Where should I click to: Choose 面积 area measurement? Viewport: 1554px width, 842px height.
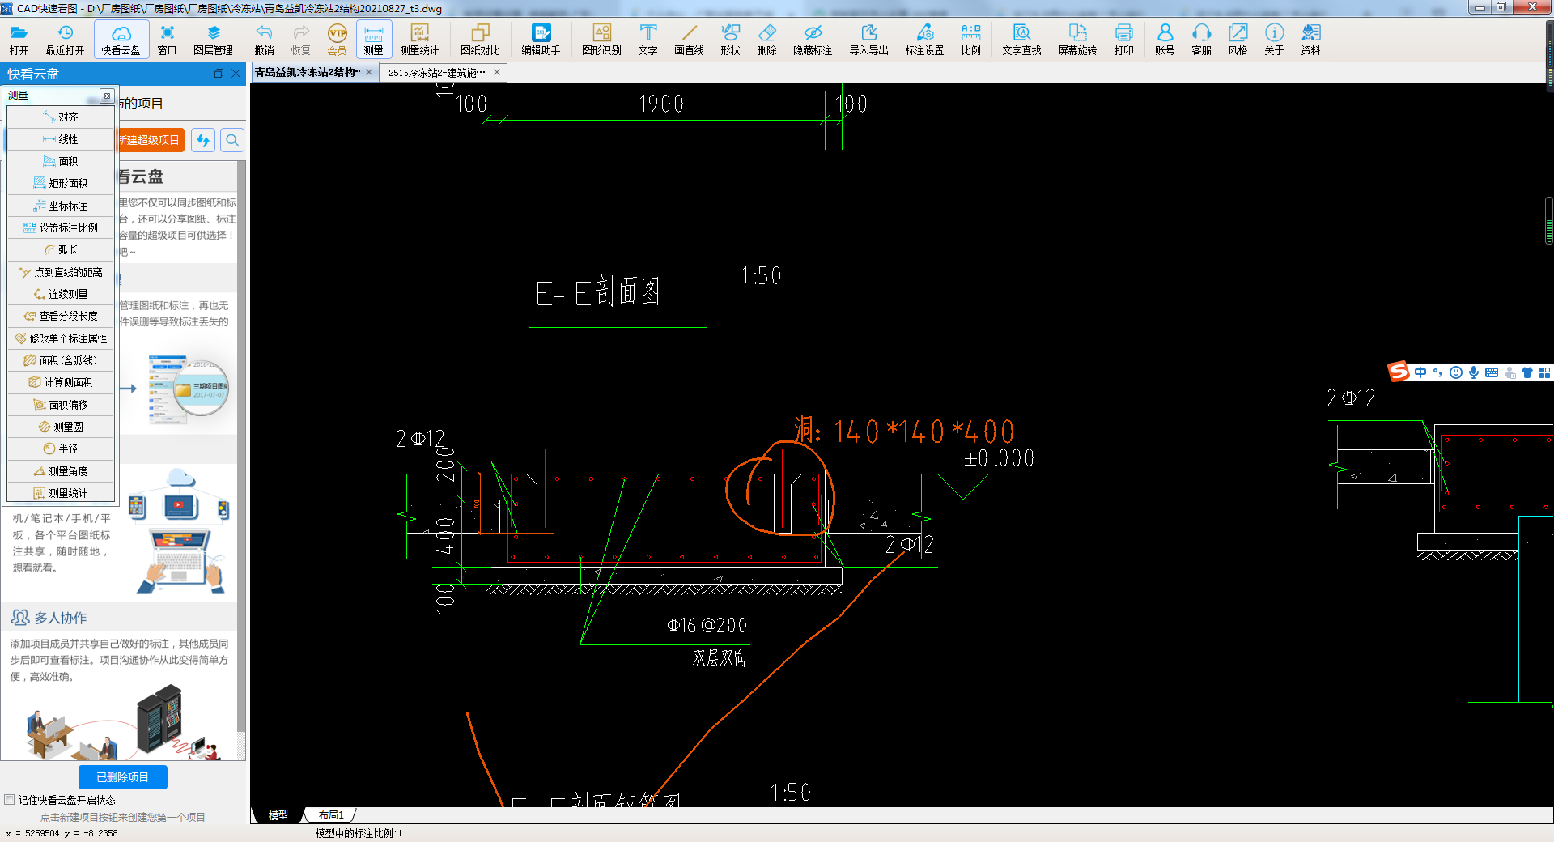click(61, 161)
